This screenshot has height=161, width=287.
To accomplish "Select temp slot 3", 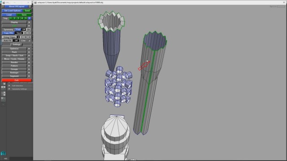I will point(18,18).
